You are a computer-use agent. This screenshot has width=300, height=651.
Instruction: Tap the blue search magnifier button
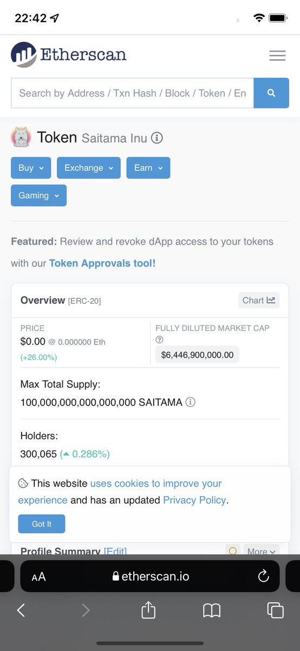[271, 93]
